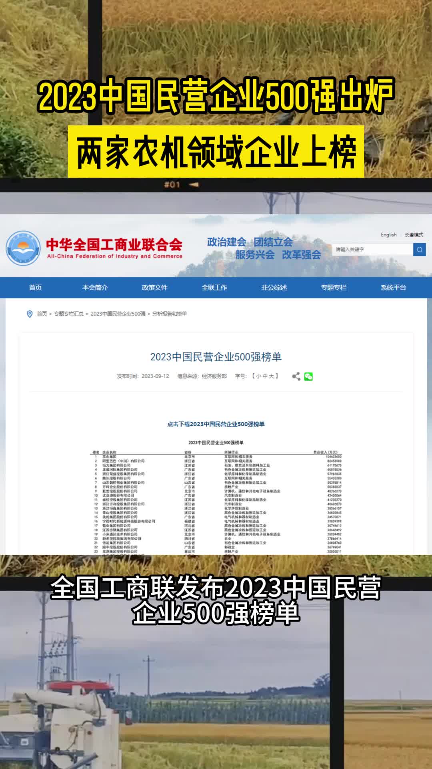The height and width of the screenshot is (769, 432).
Task: Click the 新希望控股集团有限公司 table row
Action: coord(216,539)
